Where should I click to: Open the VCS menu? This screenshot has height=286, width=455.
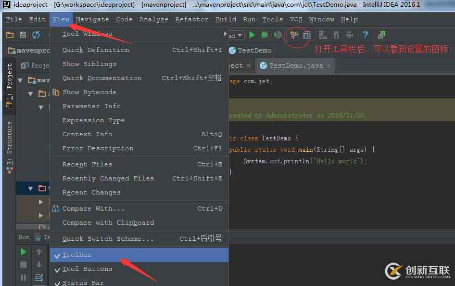click(x=296, y=19)
